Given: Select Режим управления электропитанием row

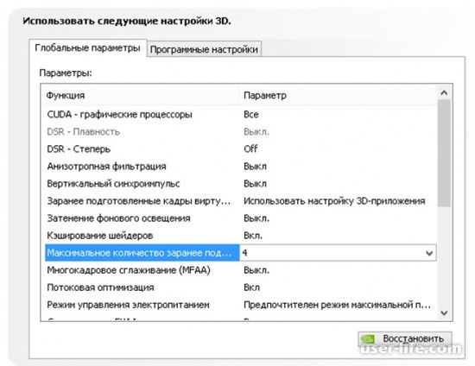Looking at the screenshot, I should coord(241,305).
